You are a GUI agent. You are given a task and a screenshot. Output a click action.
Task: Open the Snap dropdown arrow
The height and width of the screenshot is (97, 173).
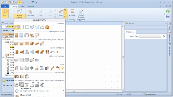(x=61, y=17)
